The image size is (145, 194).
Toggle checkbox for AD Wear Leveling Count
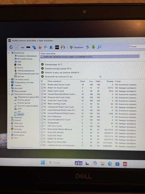pos(42,104)
